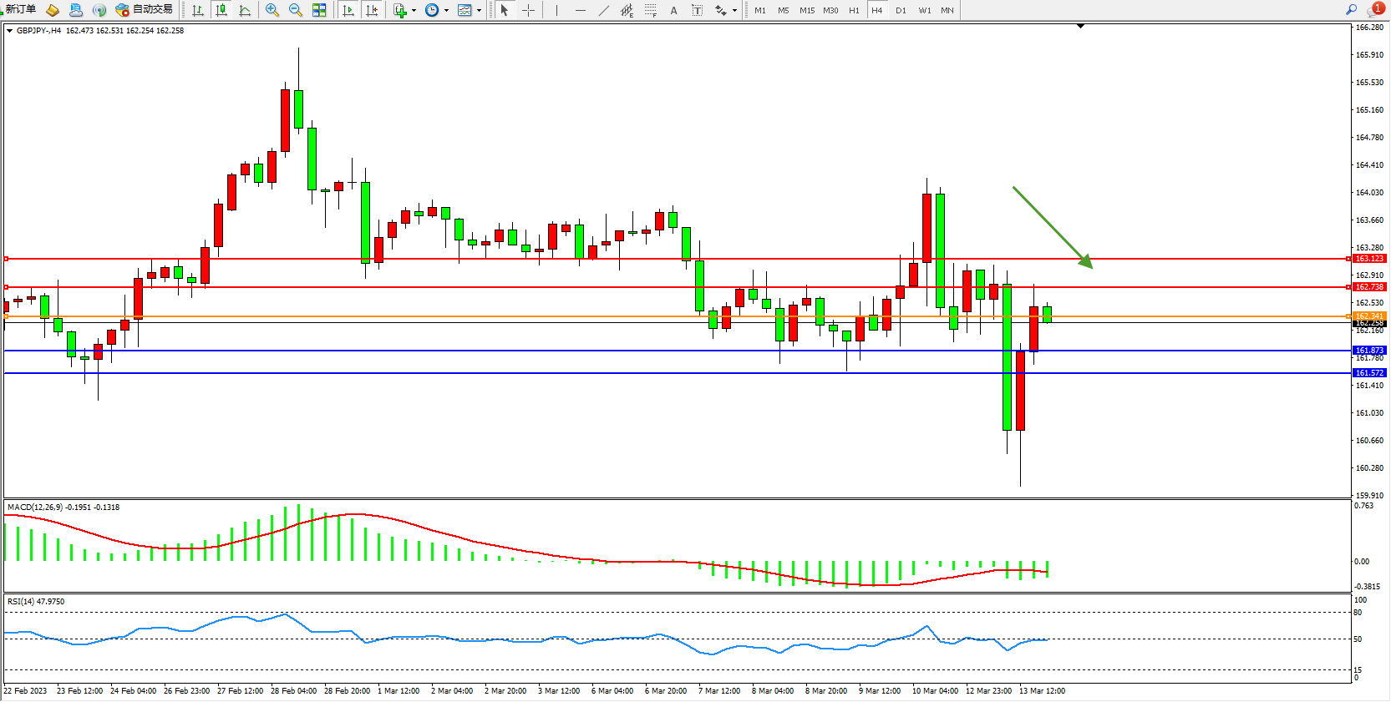1391x702 pixels.
Task: Switch to the D1 timeframe
Action: [x=901, y=10]
